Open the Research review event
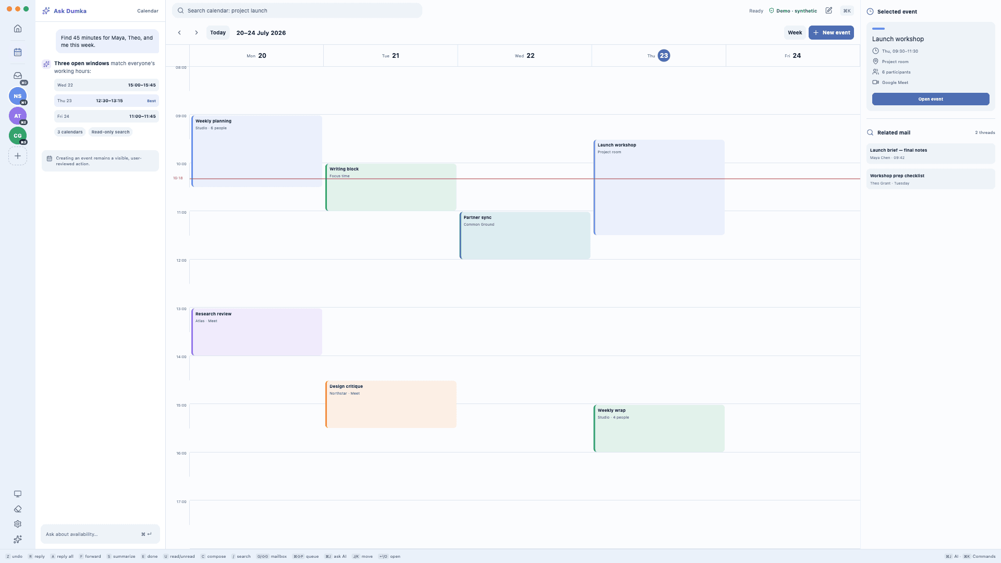Viewport: 1001px width, 563px height. pos(257,332)
